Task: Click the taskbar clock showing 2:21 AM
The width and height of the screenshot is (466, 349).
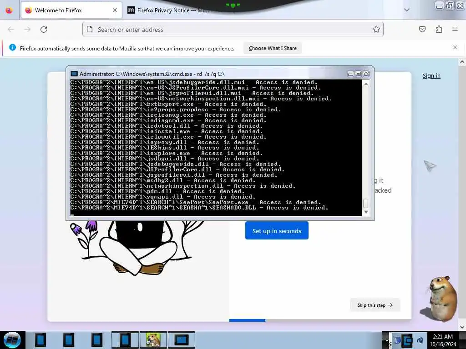Action: pos(443,340)
